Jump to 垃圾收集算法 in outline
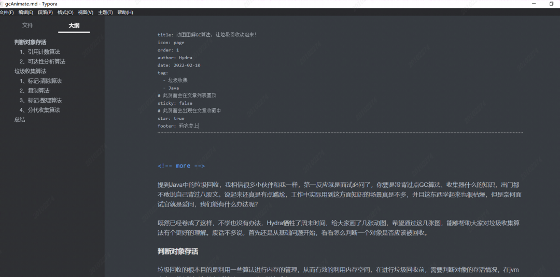Screen dimensions: 560x277 click(x=31, y=71)
